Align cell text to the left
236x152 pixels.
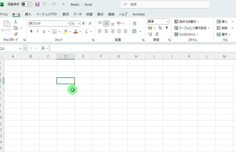pyautogui.click(x=100, y=31)
